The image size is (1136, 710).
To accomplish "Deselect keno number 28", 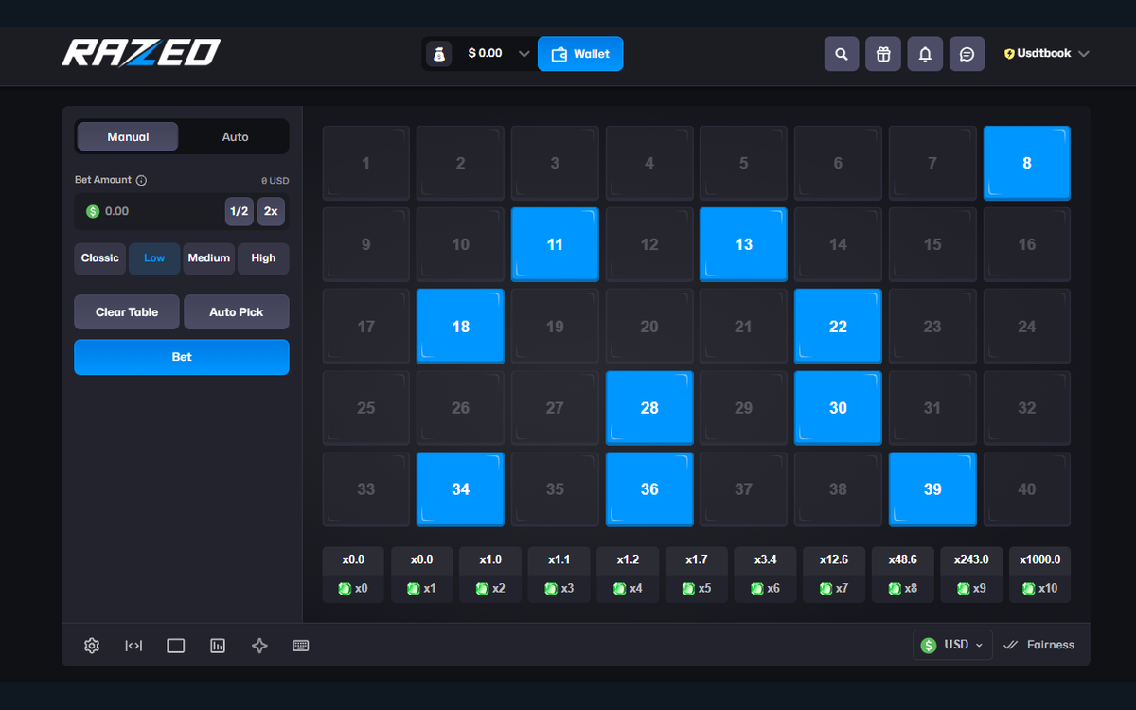I will point(649,408).
